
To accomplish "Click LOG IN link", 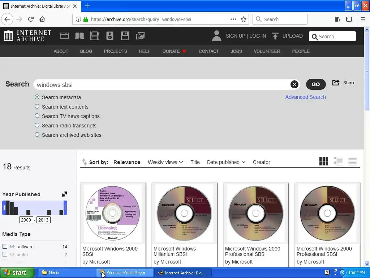I will (257, 36).
